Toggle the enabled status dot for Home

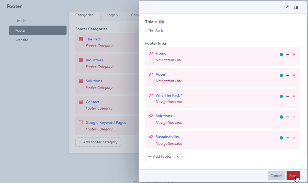[x=281, y=54]
